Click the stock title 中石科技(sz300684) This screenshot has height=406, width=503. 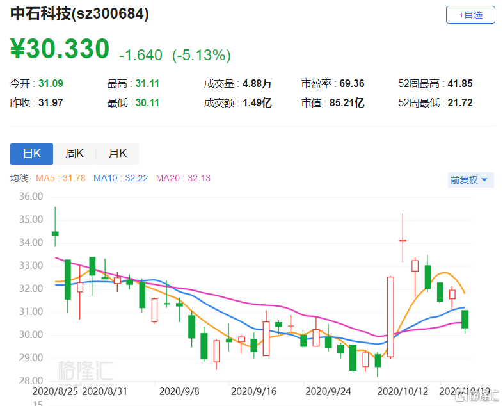(80, 14)
